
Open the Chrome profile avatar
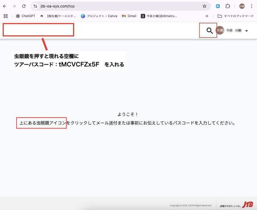point(242,6)
